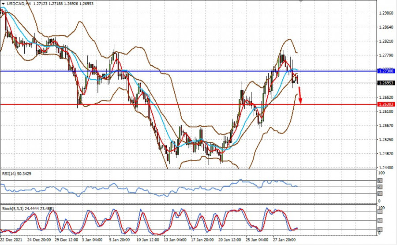Click the 10 Jan 12:00 time label

point(148,240)
